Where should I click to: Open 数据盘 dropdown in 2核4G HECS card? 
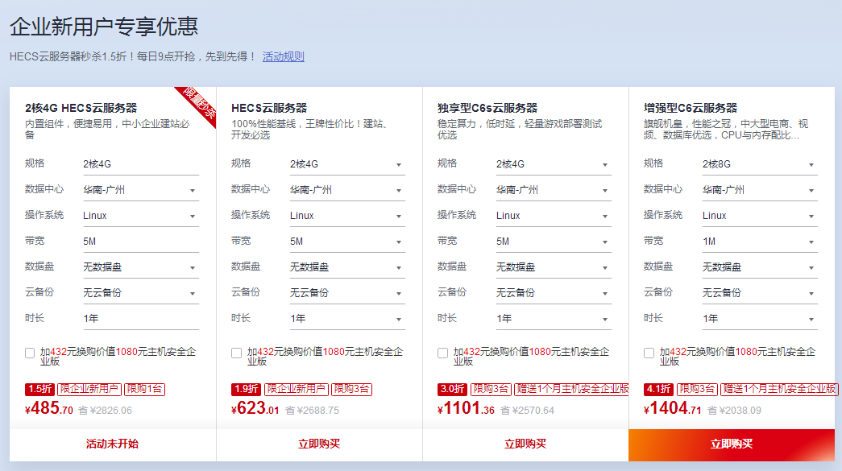pyautogui.click(x=141, y=267)
